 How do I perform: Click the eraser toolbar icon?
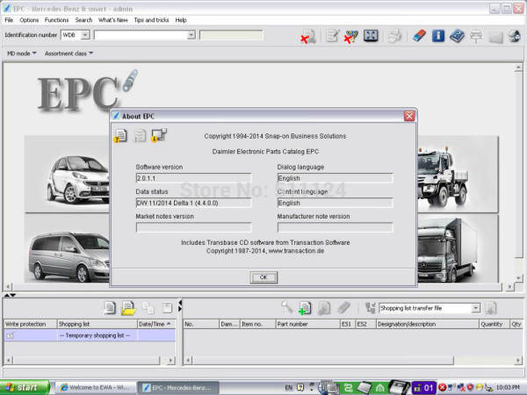(x=419, y=36)
